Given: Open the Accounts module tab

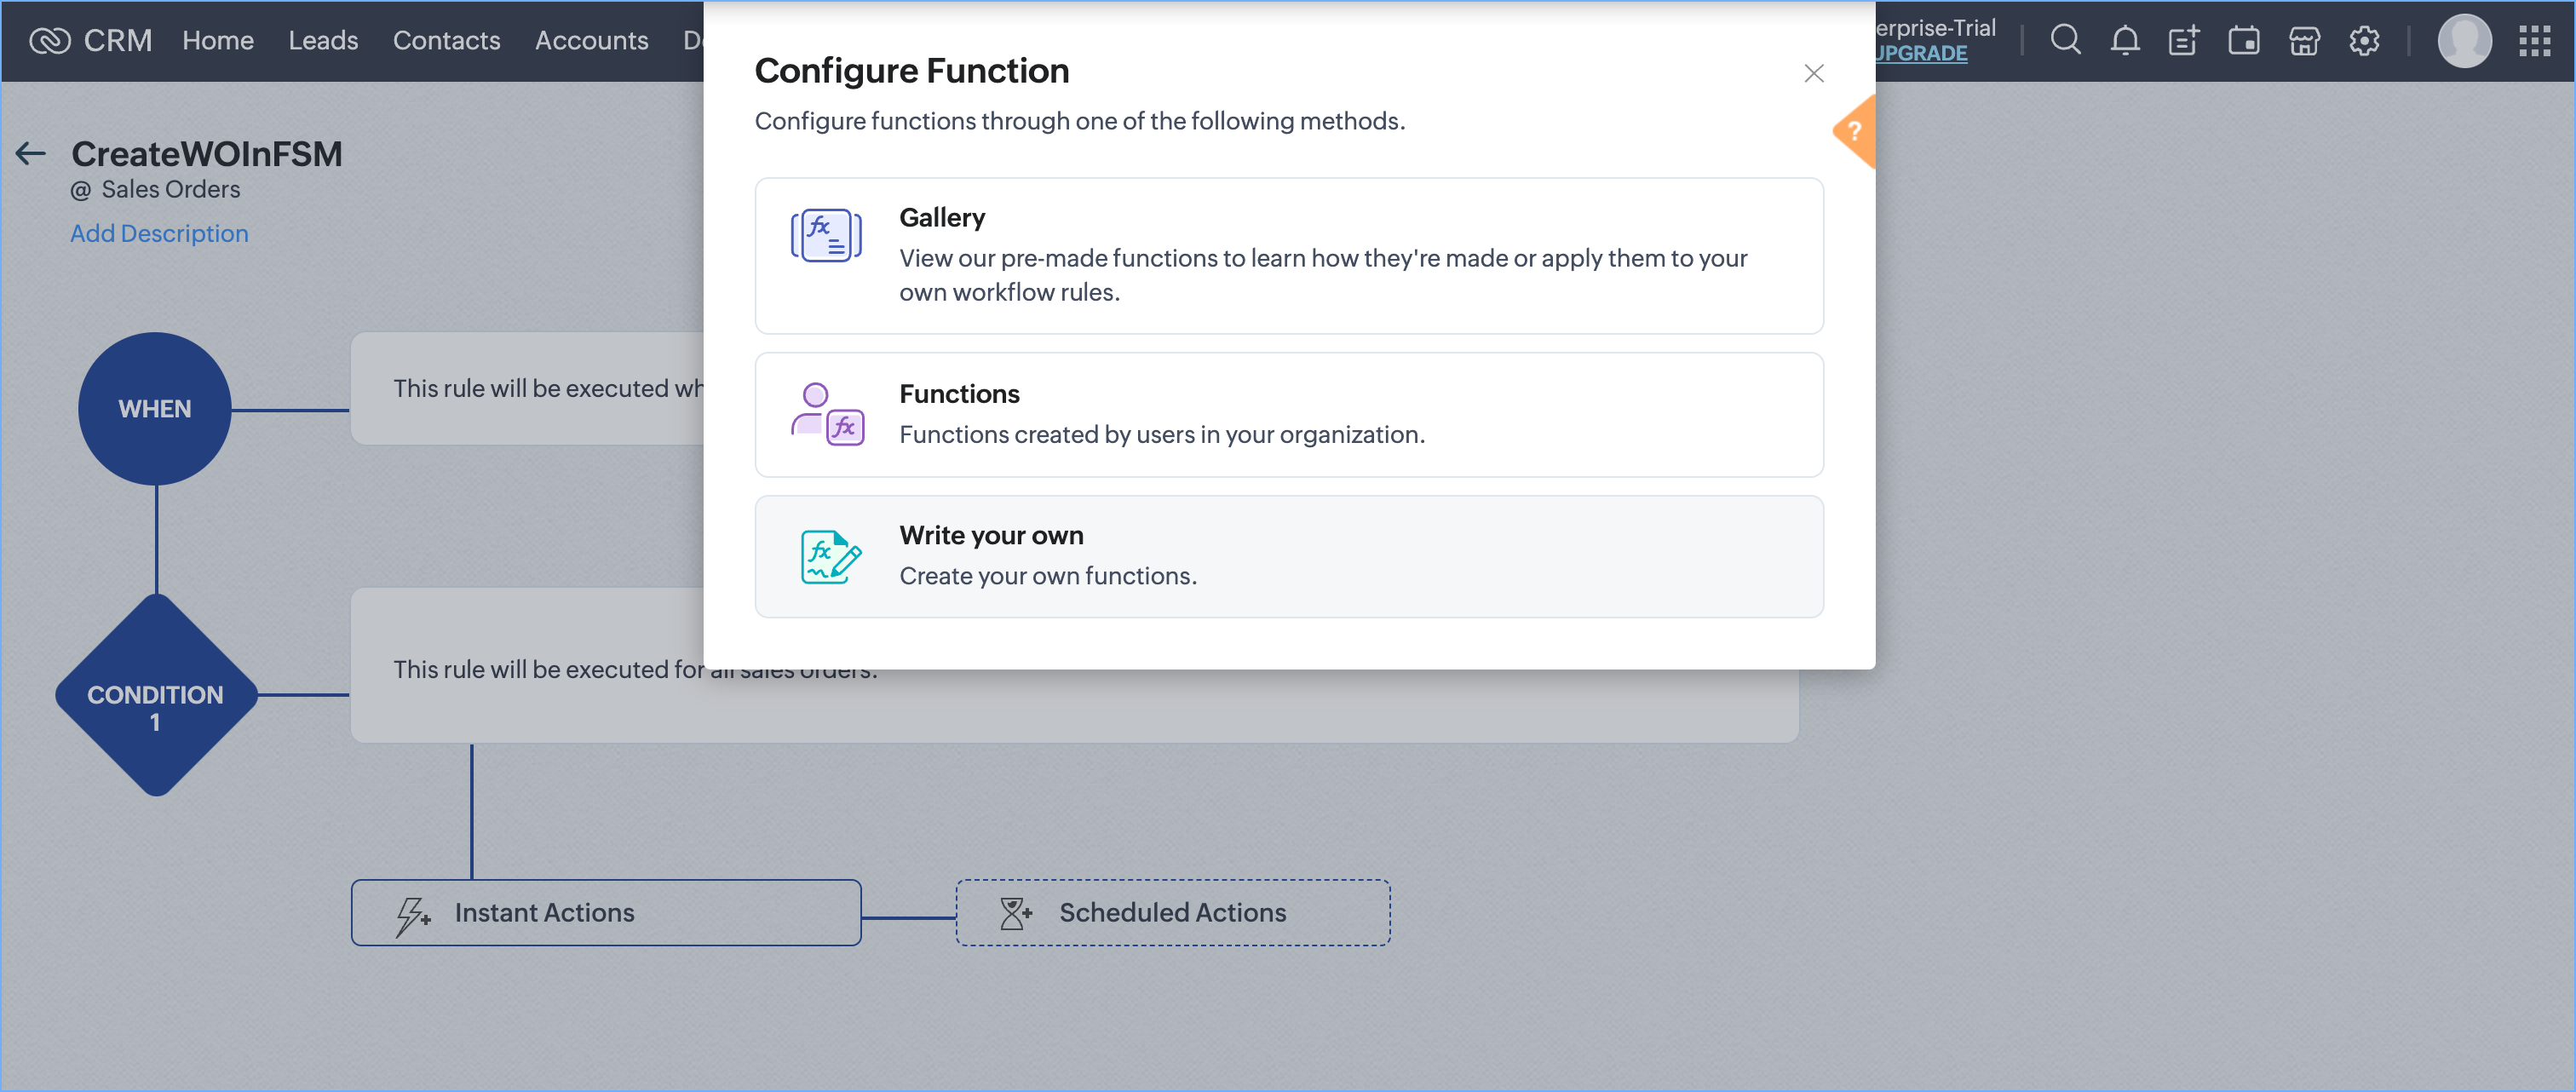Looking at the screenshot, I should 591,41.
